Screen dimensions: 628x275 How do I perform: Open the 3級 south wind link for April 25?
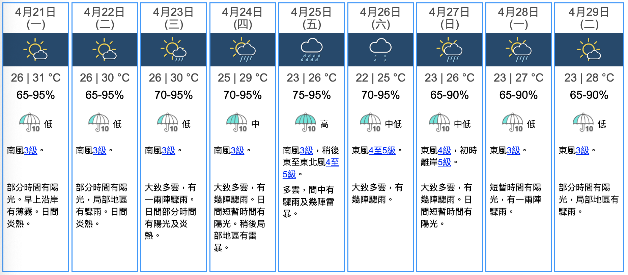pyautogui.click(x=307, y=150)
